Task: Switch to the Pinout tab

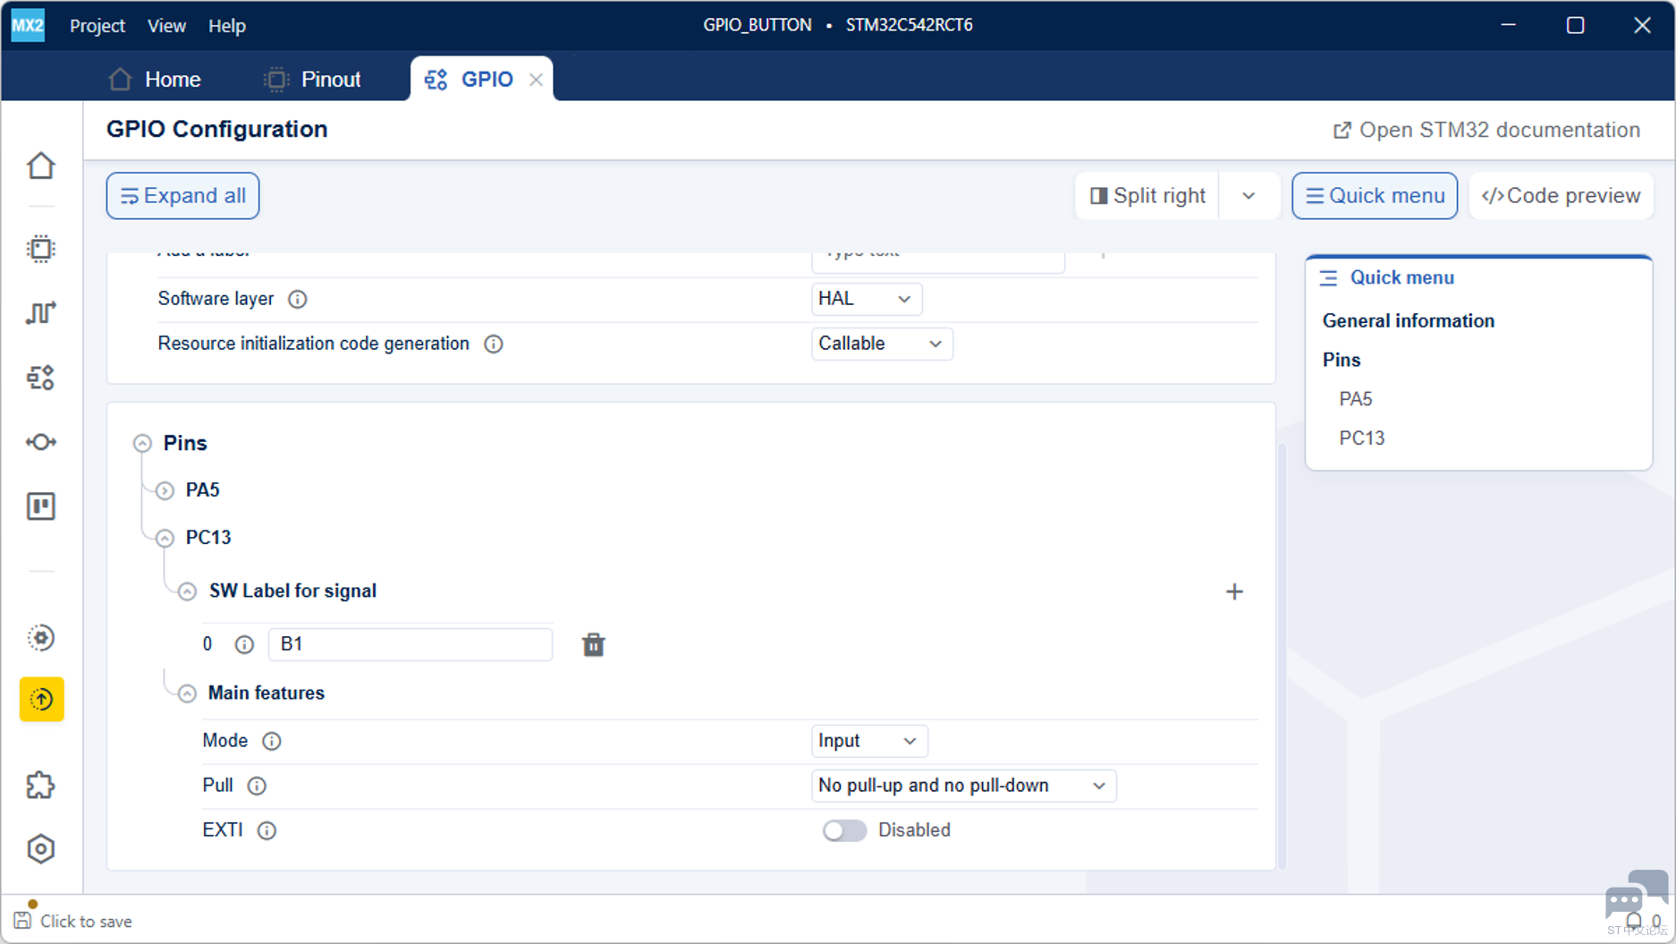Action: click(313, 79)
